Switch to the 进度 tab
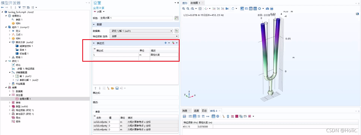Screen dimensions: 361x135 click(x=196, y=111)
